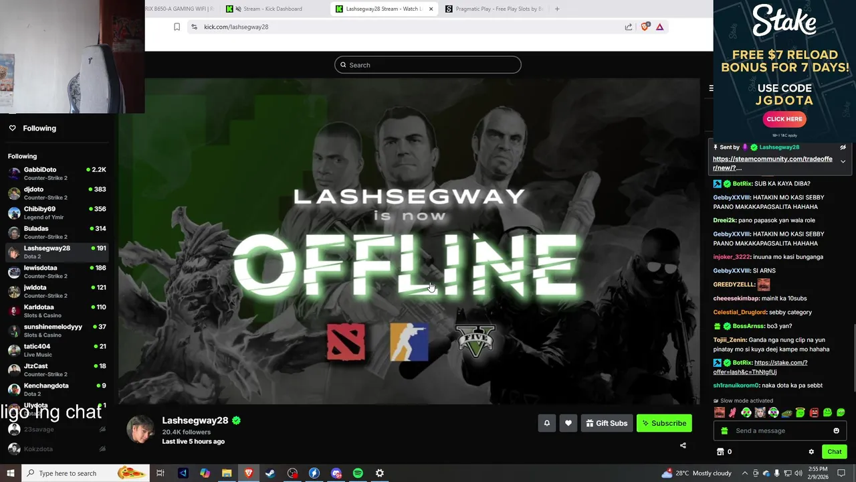This screenshot has width=856, height=482.
Task: Click the green gift icon in message box
Action: click(724, 430)
